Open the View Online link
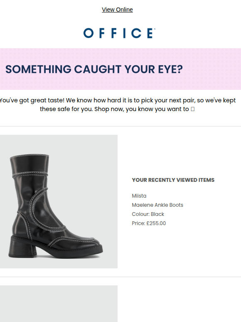This screenshot has width=241, height=322. 117,10
